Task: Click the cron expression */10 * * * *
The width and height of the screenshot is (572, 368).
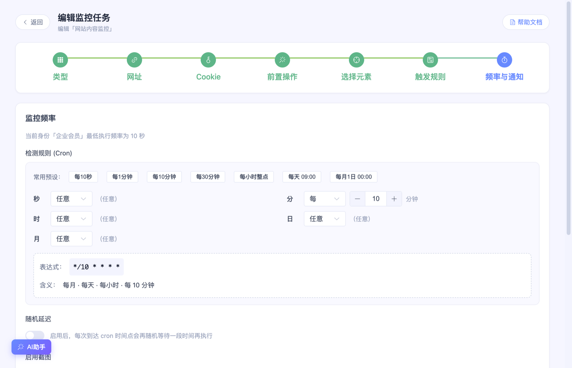Action: coord(97,267)
